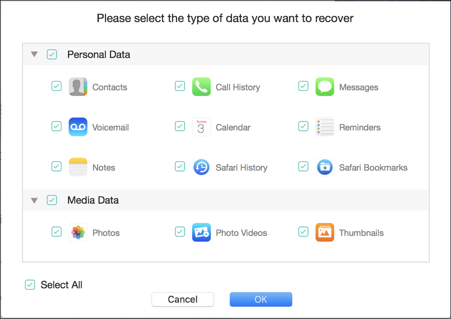Uncheck the Reminders checkbox
Screen dimensions: 451x319
pos(303,126)
